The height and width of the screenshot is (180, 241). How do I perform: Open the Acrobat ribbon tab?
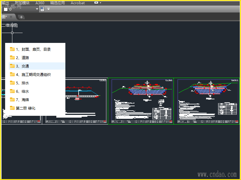pyautogui.click(x=78, y=3)
